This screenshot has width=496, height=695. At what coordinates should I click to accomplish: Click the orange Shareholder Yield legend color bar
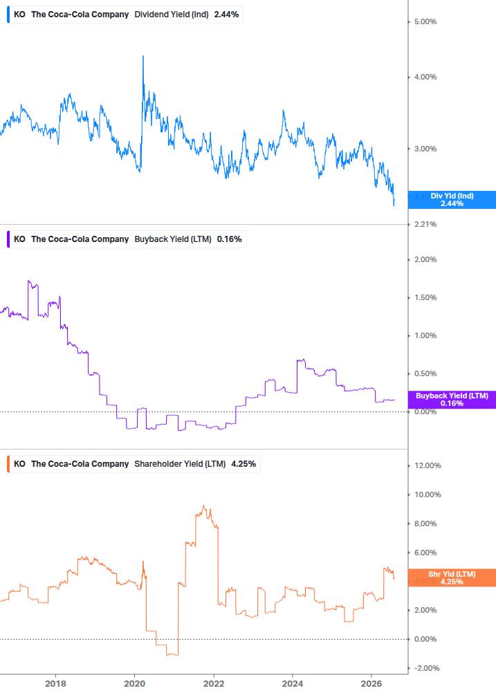[8, 463]
